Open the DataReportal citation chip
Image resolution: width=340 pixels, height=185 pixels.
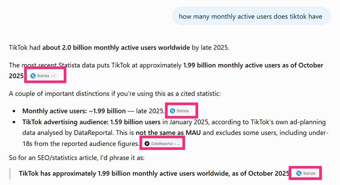162,144
